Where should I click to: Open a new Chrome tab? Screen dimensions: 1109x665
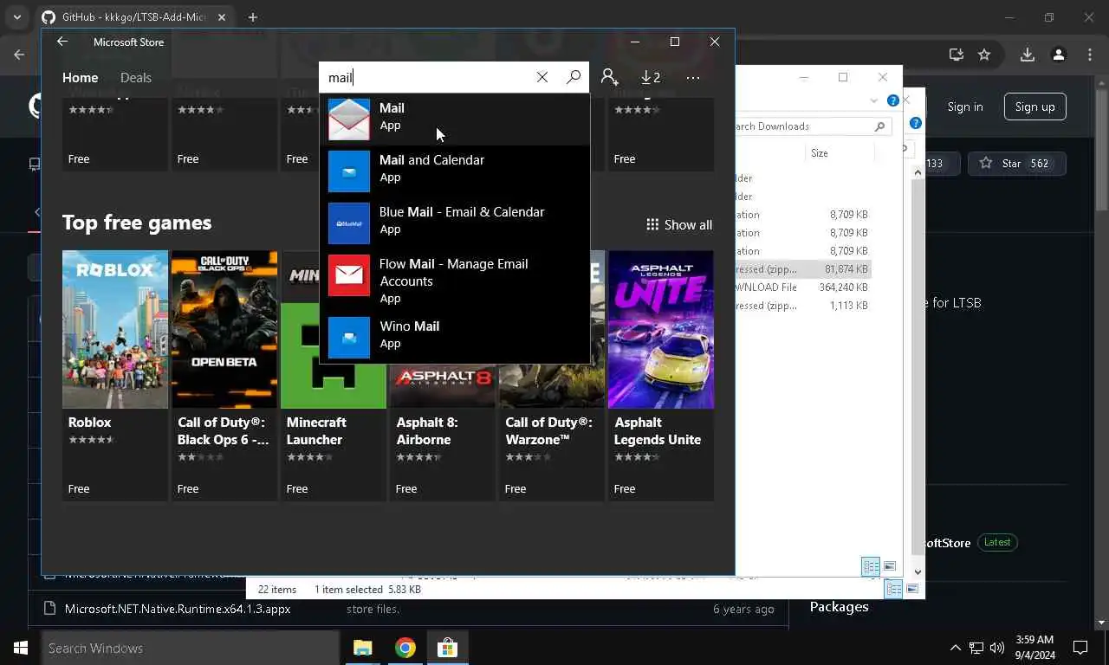click(253, 17)
